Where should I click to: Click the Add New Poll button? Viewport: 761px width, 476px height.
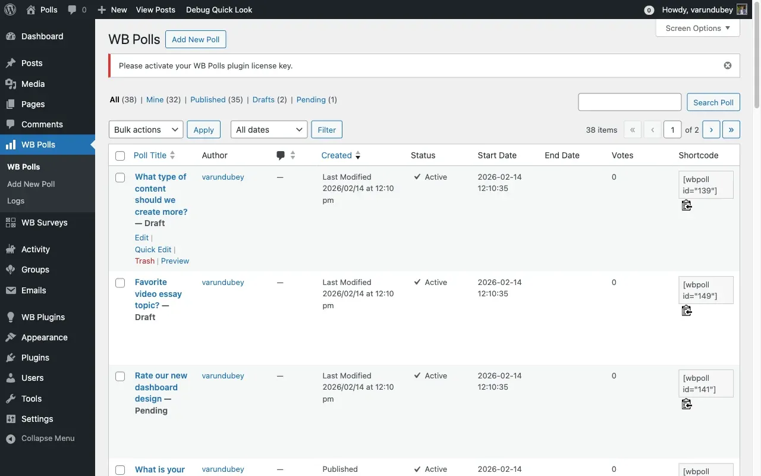pos(196,39)
